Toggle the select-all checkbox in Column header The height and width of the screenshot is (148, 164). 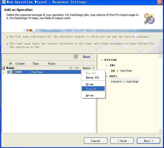pos(11,63)
